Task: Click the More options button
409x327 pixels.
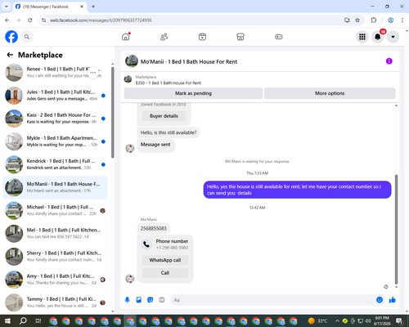Action: [x=330, y=93]
